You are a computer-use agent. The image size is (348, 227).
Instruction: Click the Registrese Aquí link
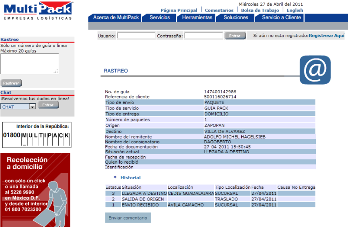(x=326, y=36)
